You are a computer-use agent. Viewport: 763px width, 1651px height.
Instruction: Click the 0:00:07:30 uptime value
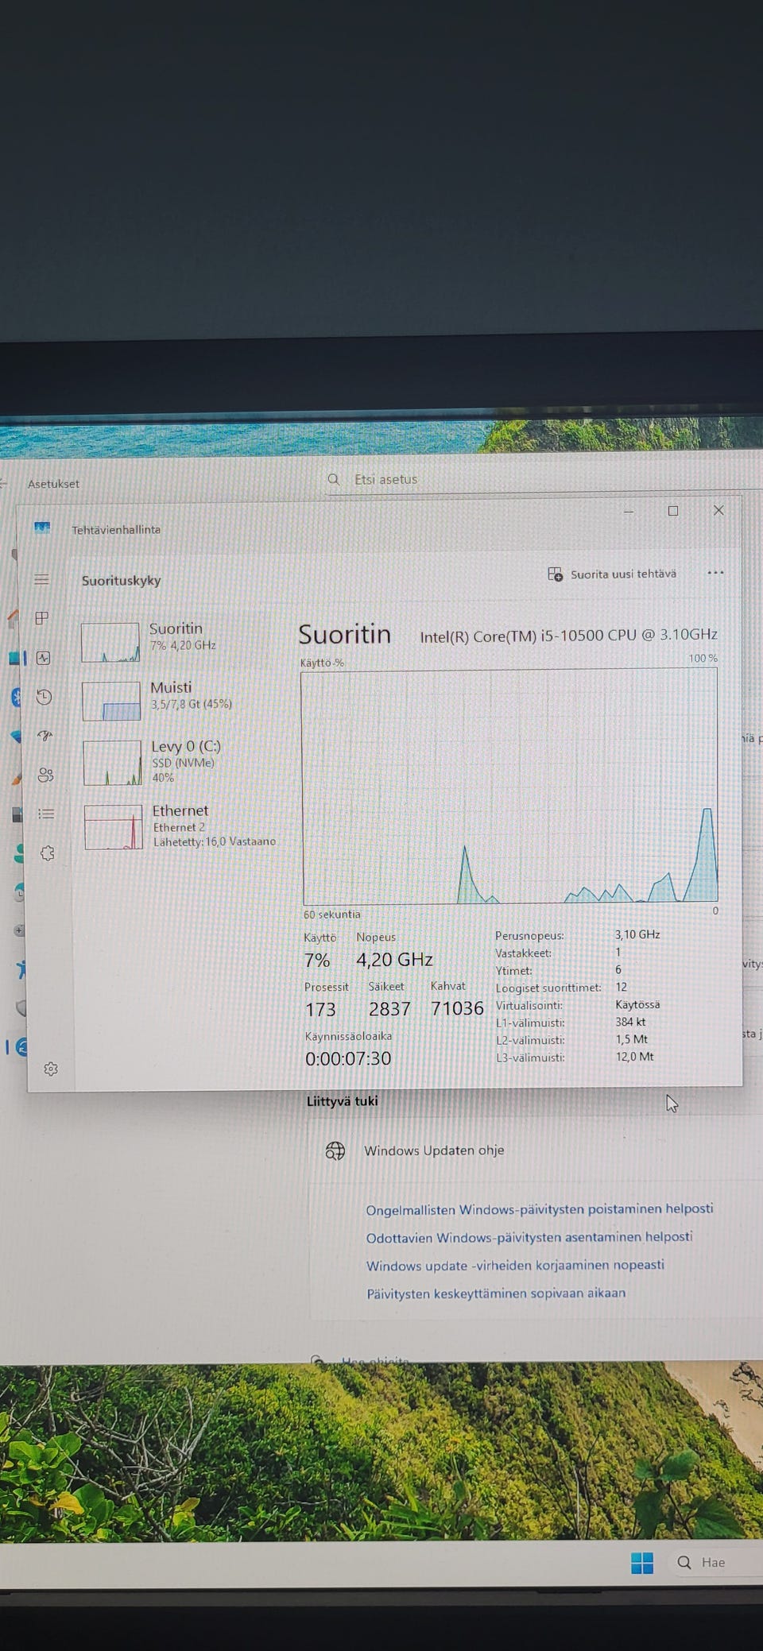tap(348, 1058)
